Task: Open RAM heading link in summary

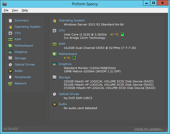Action: tap(62, 44)
